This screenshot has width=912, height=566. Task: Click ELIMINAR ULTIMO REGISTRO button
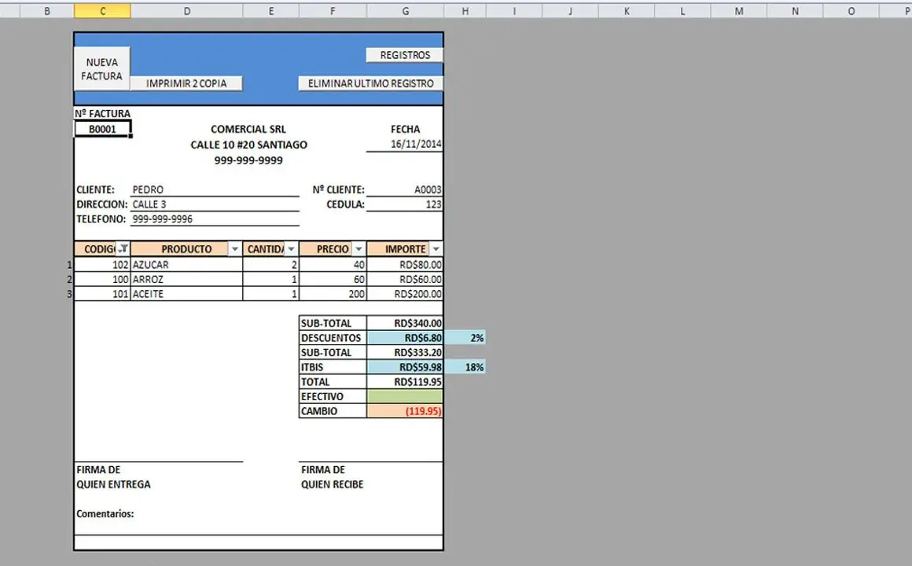[370, 83]
